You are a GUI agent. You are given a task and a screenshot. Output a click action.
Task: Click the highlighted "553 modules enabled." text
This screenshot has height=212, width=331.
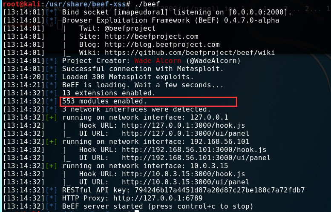pyautogui.click(x=104, y=101)
